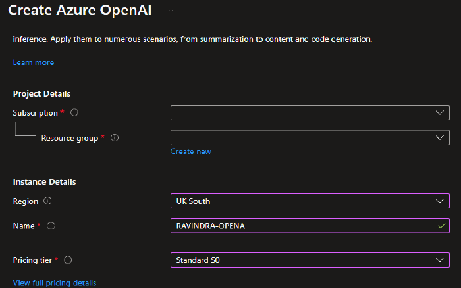This screenshot has width=461, height=288.
Task: Expand the Resource group dropdown
Action: pos(310,138)
